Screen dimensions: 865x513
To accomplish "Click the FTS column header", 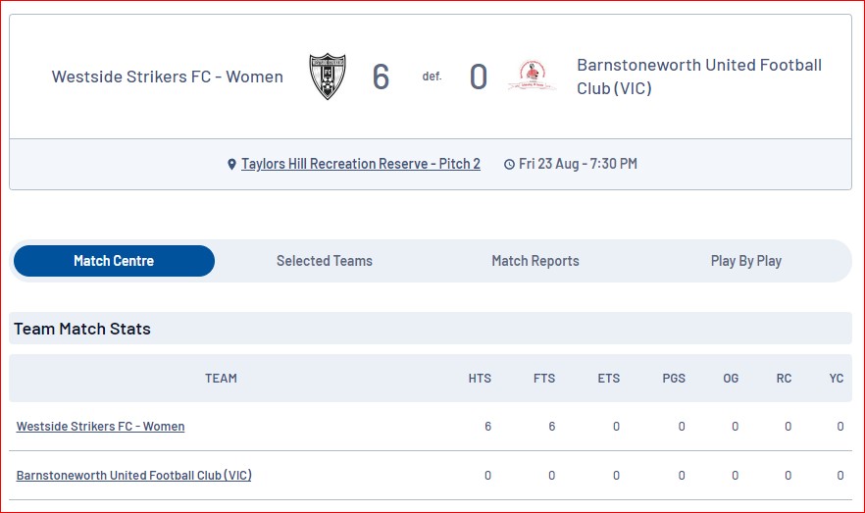I will coord(544,379).
